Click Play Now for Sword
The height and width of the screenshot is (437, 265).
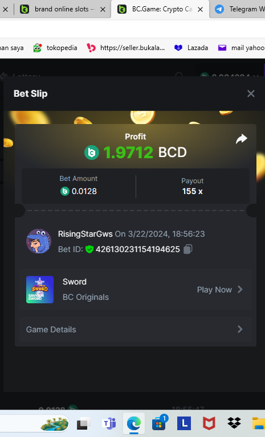[x=214, y=290]
